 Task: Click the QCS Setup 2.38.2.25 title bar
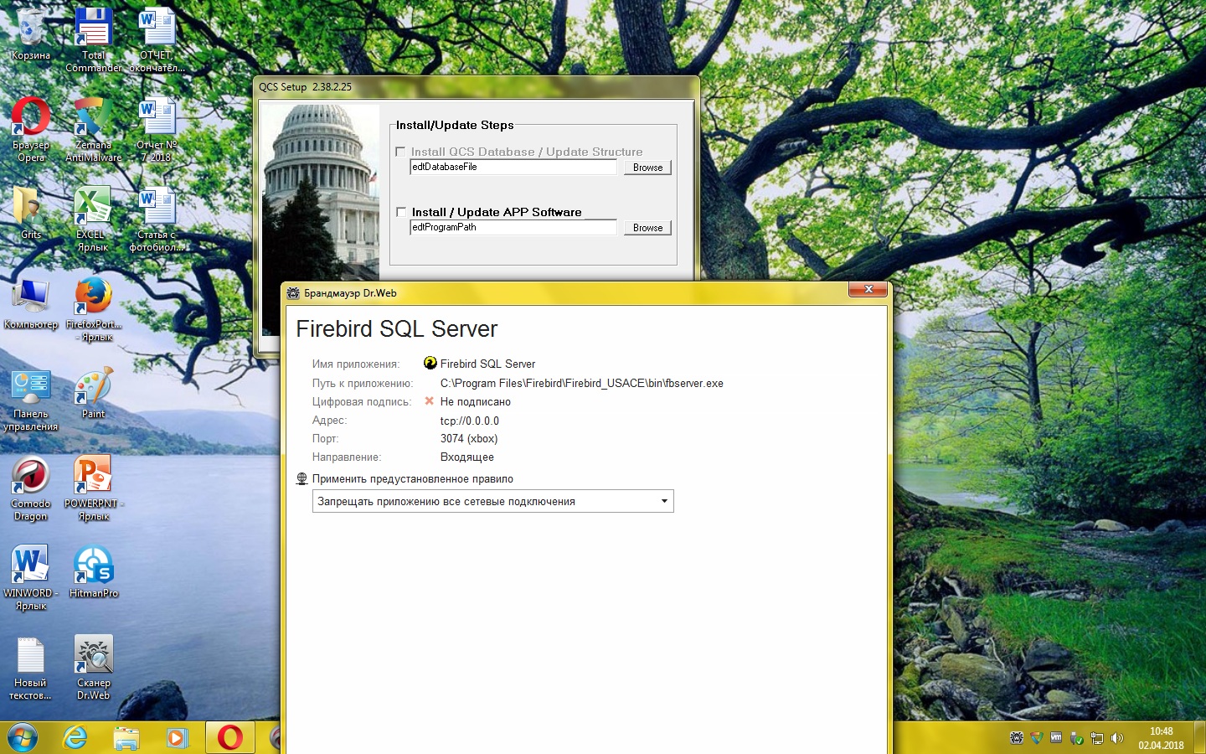pos(476,87)
